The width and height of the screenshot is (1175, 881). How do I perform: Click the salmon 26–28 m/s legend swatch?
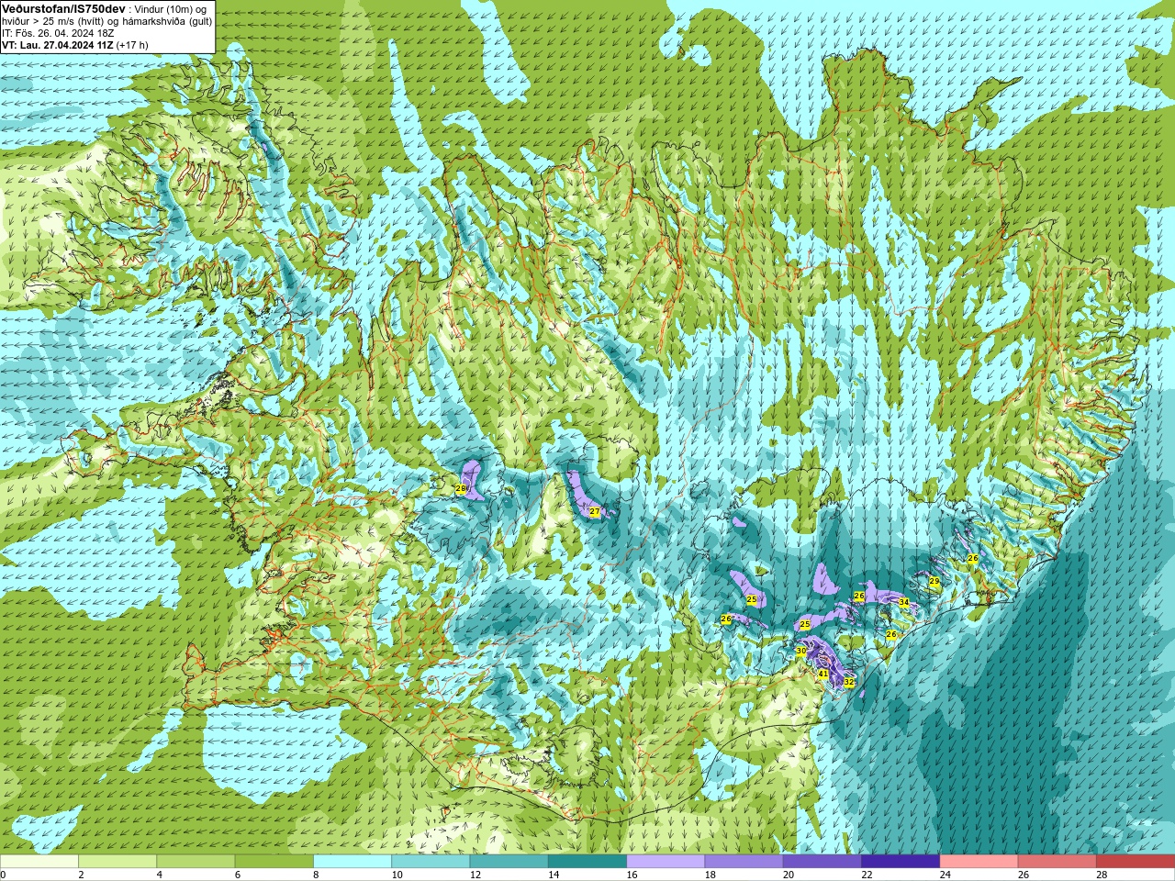[x=1057, y=862]
